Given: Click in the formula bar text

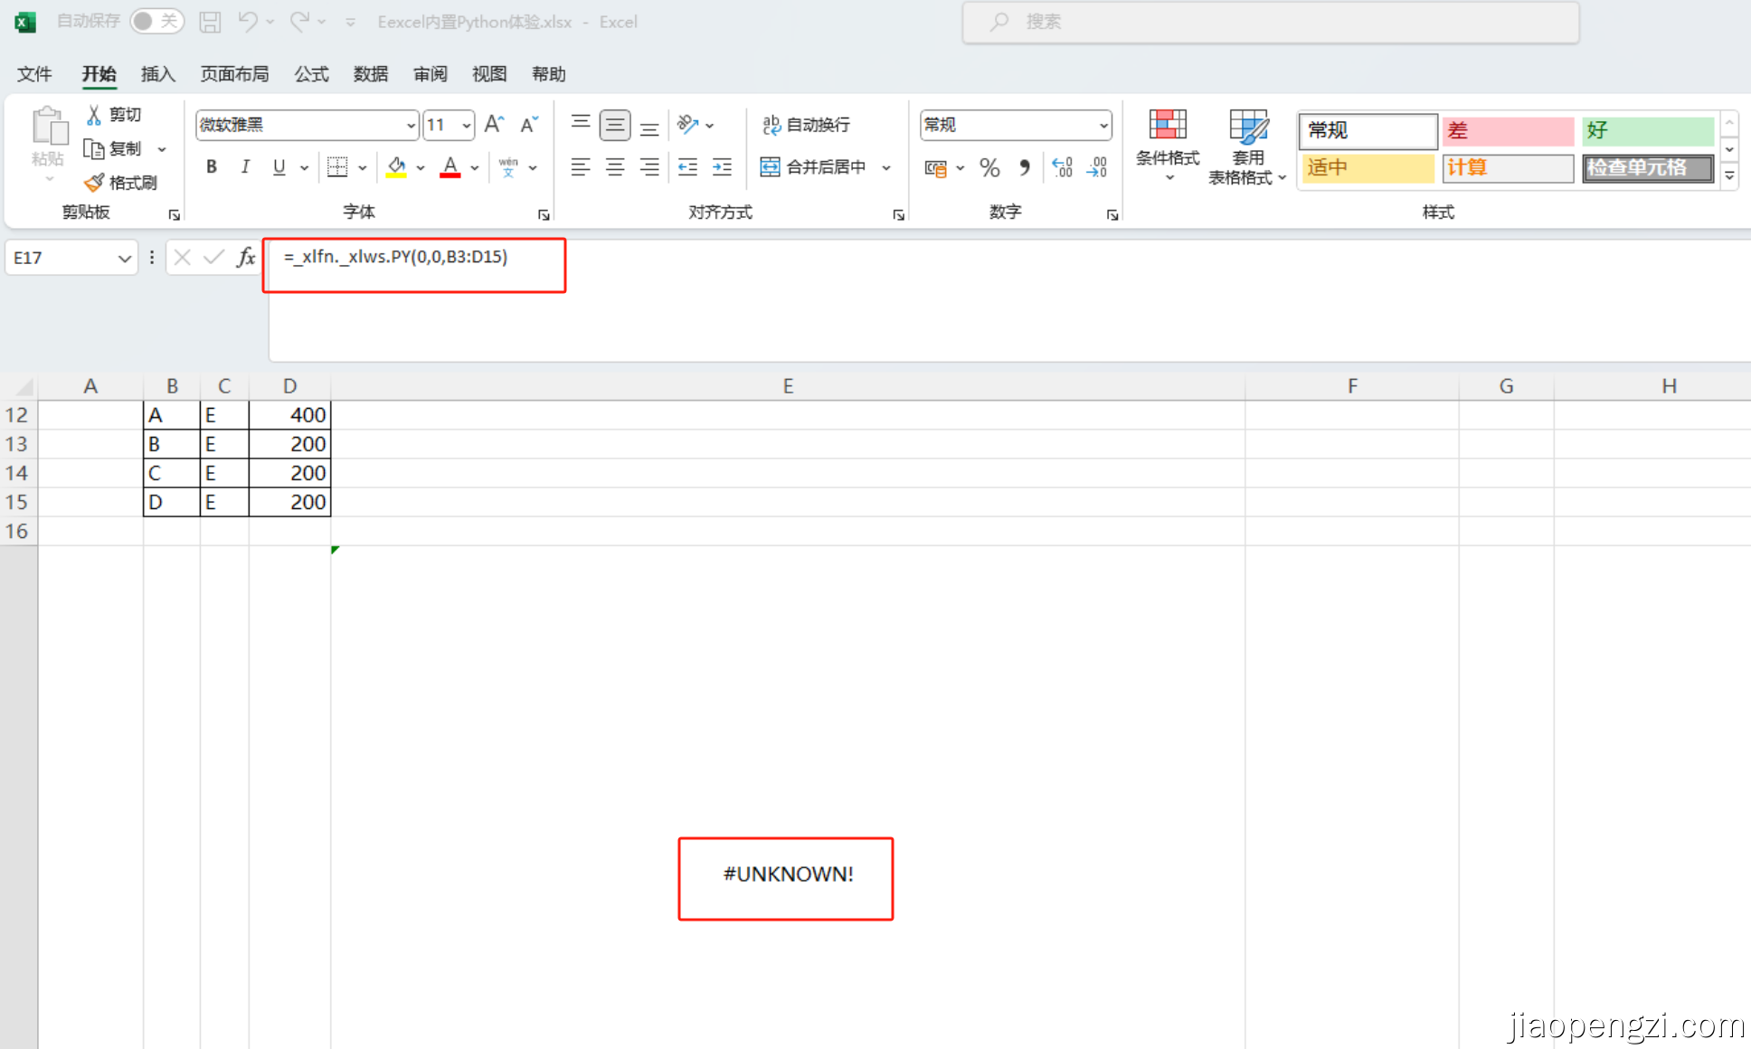Looking at the screenshot, I should click(x=395, y=257).
